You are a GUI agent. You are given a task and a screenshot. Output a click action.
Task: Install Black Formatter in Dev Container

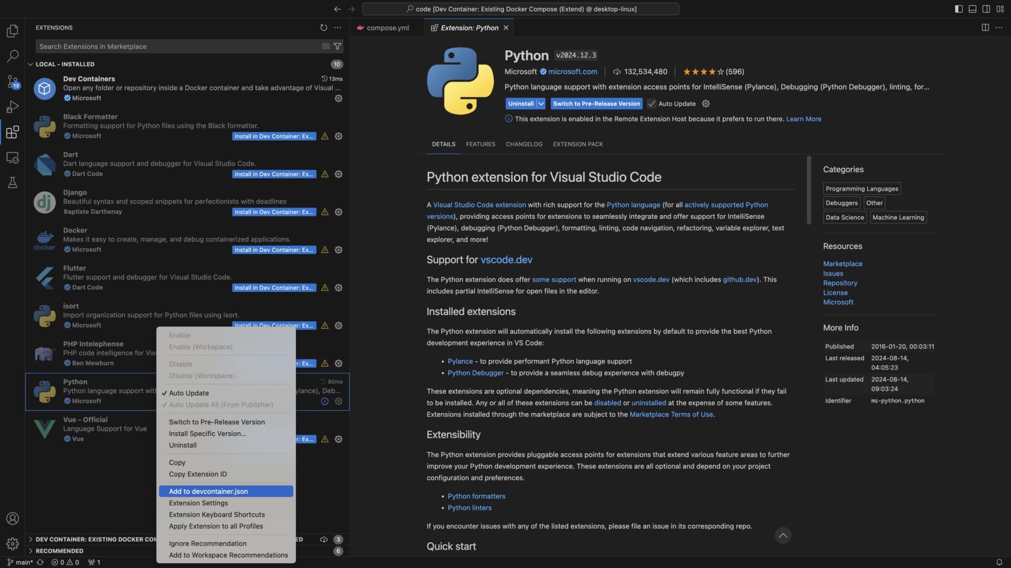pyautogui.click(x=274, y=136)
